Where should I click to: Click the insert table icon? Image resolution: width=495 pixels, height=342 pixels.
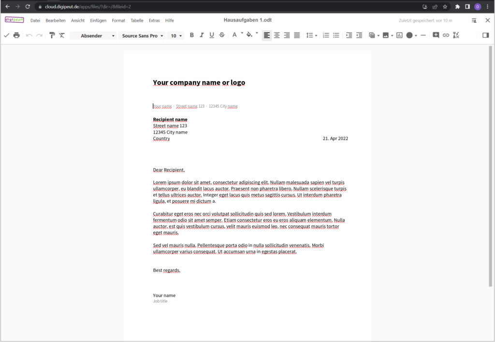tap(372, 35)
